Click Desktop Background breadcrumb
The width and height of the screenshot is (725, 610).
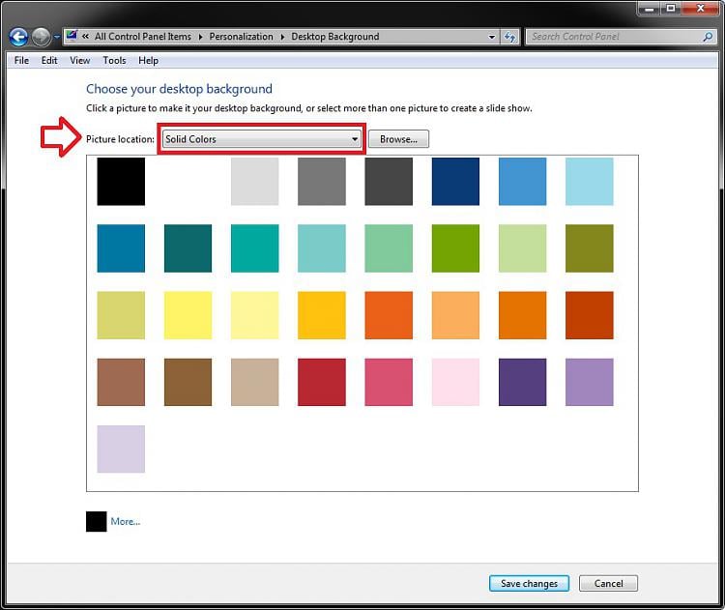pos(335,37)
